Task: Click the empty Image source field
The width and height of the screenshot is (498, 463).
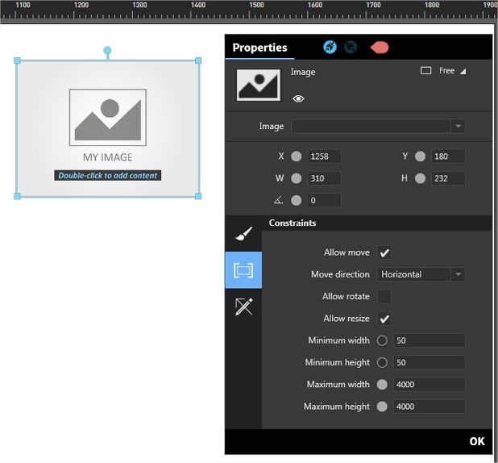Action: [371, 127]
